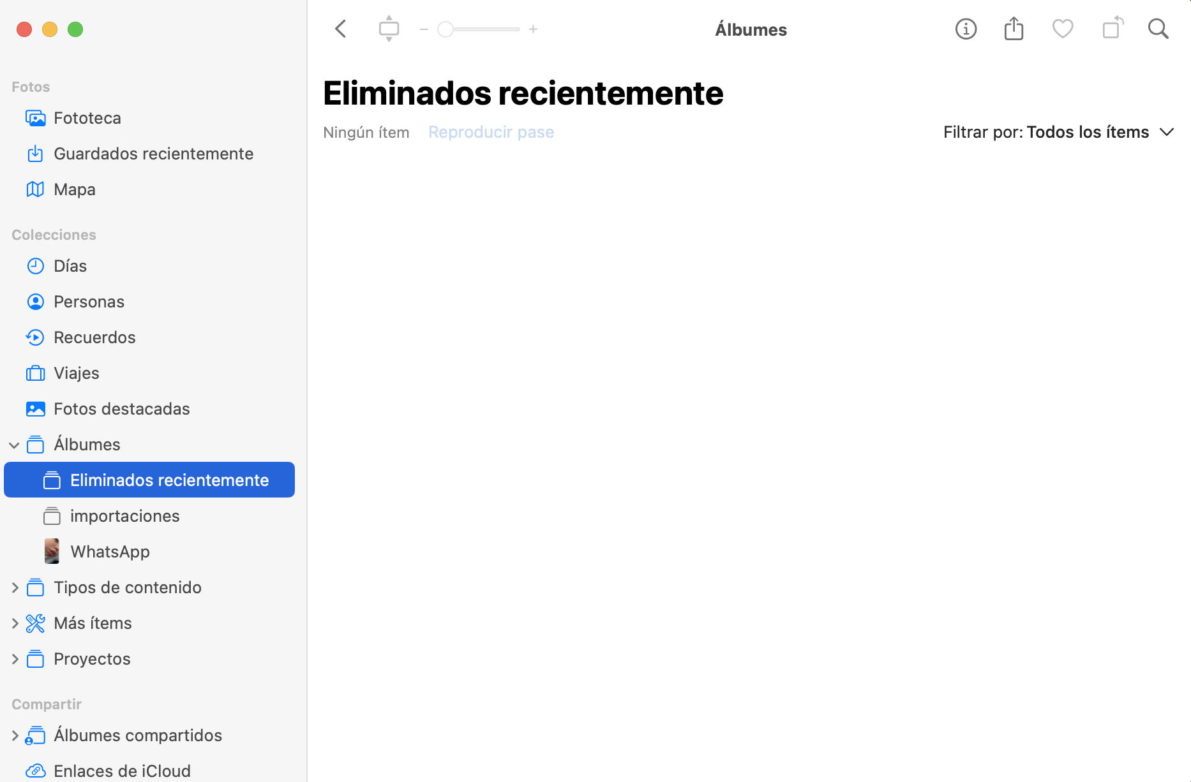
Task: Open the Personas icon in the sidebar
Action: click(x=36, y=301)
